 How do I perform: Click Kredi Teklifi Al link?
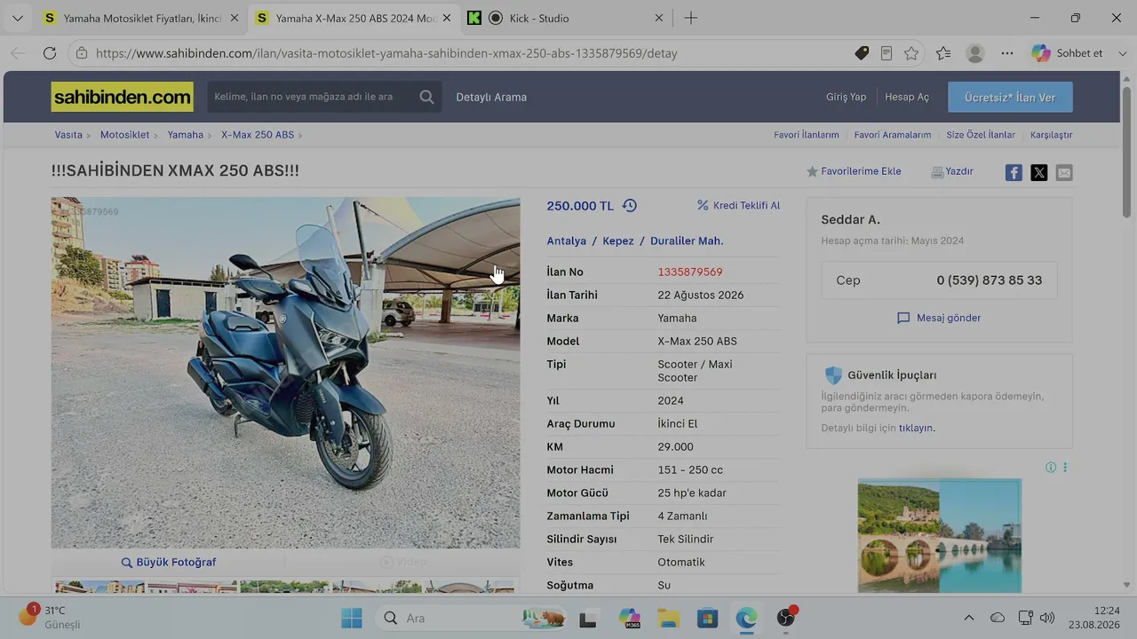pos(738,206)
